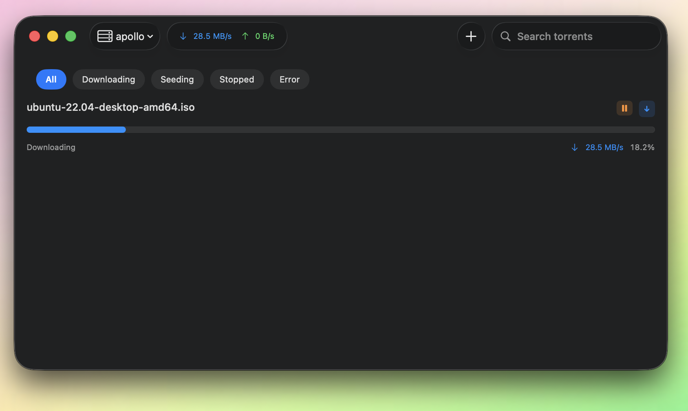This screenshot has height=411, width=688.
Task: Click the green upload speed arrow in the header
Action: point(245,36)
